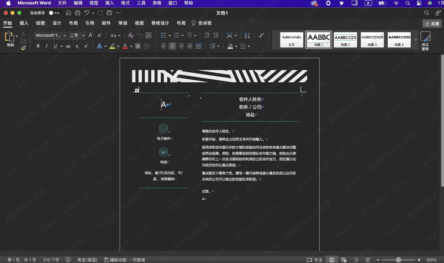Click the 共享 Share button

(432, 24)
